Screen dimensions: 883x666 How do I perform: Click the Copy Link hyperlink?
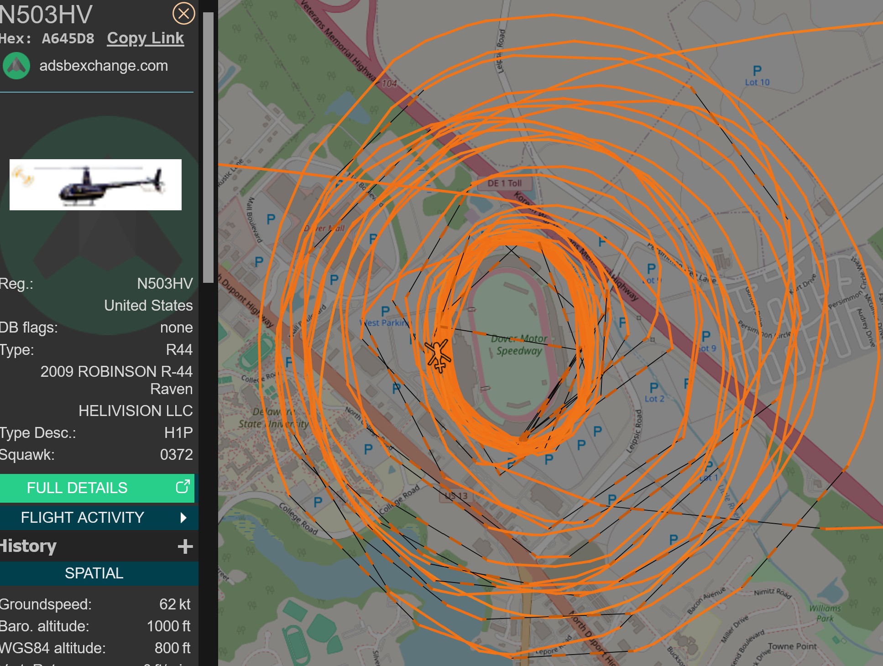[x=146, y=38]
